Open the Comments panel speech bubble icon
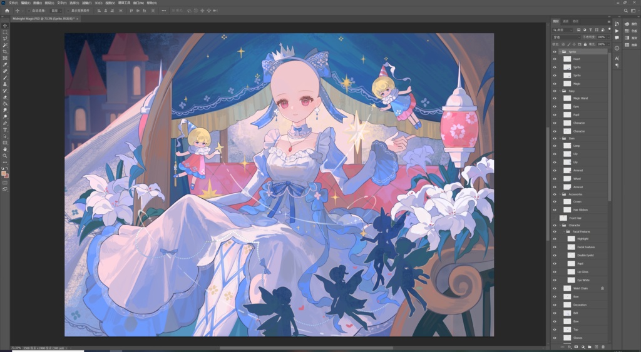Image resolution: width=641 pixels, height=352 pixels. 617,38
